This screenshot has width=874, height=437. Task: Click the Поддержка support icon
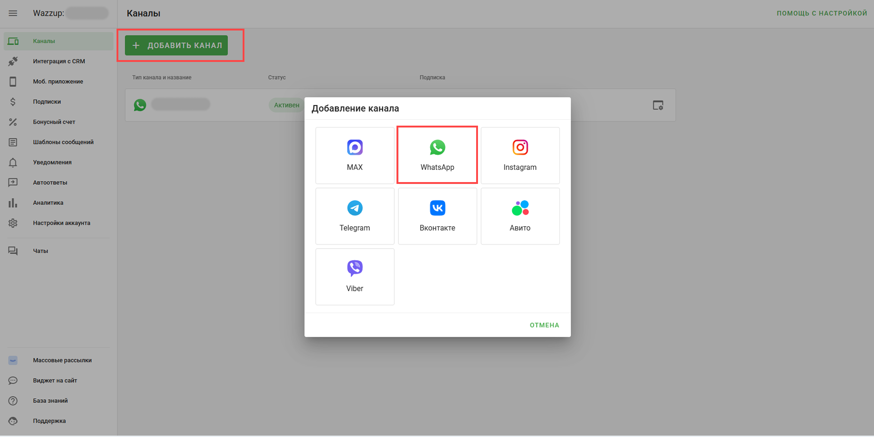click(13, 421)
